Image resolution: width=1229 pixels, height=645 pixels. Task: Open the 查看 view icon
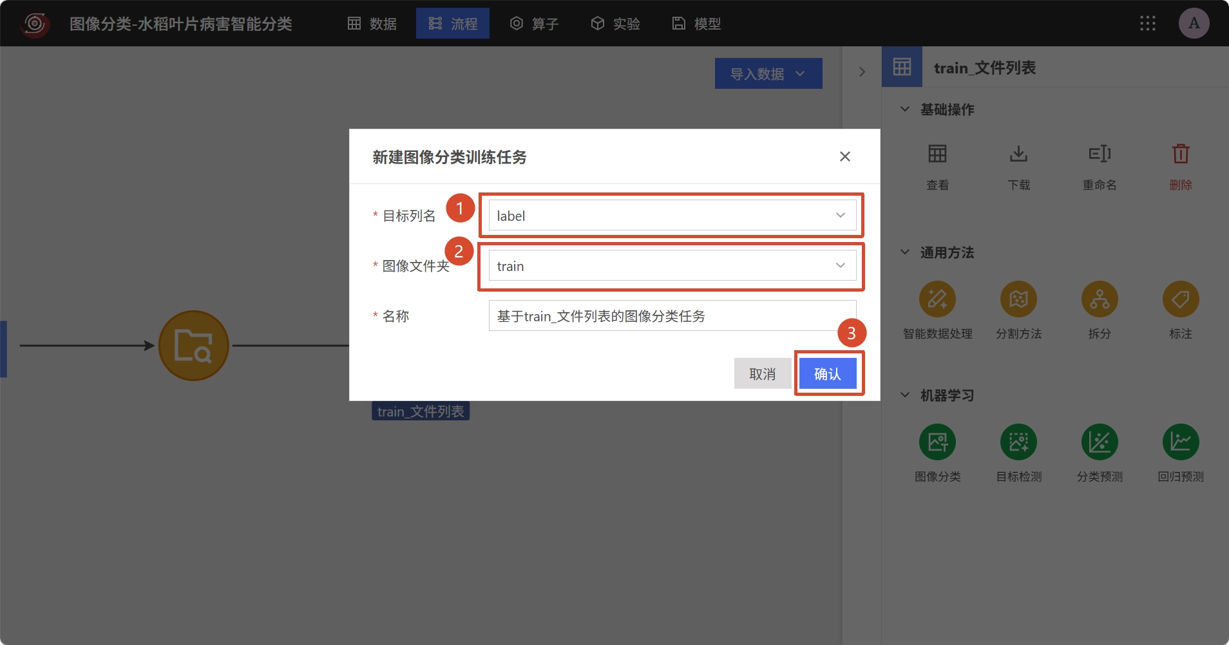coord(937,154)
